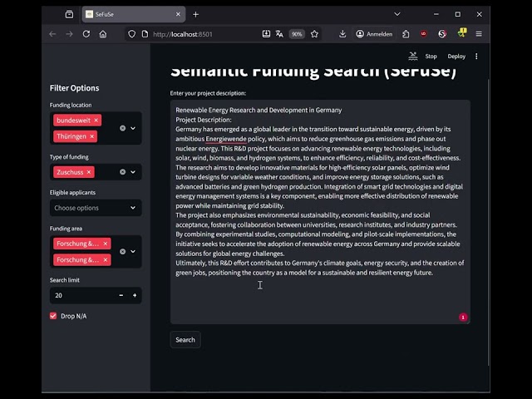Open the list all tabs chevron
Screen dimensions: 532x399
point(397,14)
